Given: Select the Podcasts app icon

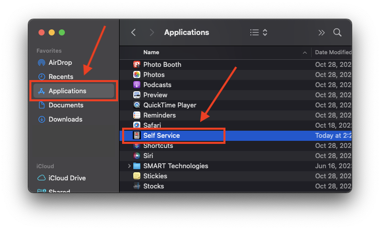Looking at the screenshot, I should [x=137, y=85].
